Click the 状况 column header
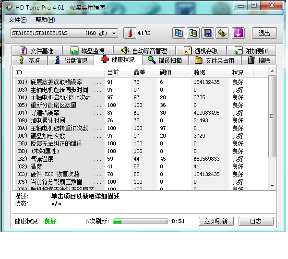Image resolution: width=288 pixels, height=259 pixels. click(241, 72)
